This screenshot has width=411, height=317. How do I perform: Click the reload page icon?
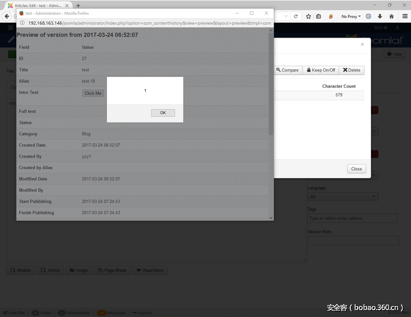click(x=296, y=16)
